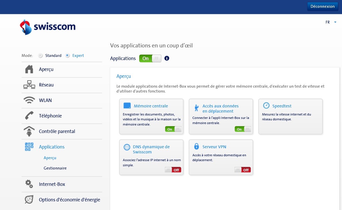Click the network icon beside Réseau

pyautogui.click(x=29, y=85)
